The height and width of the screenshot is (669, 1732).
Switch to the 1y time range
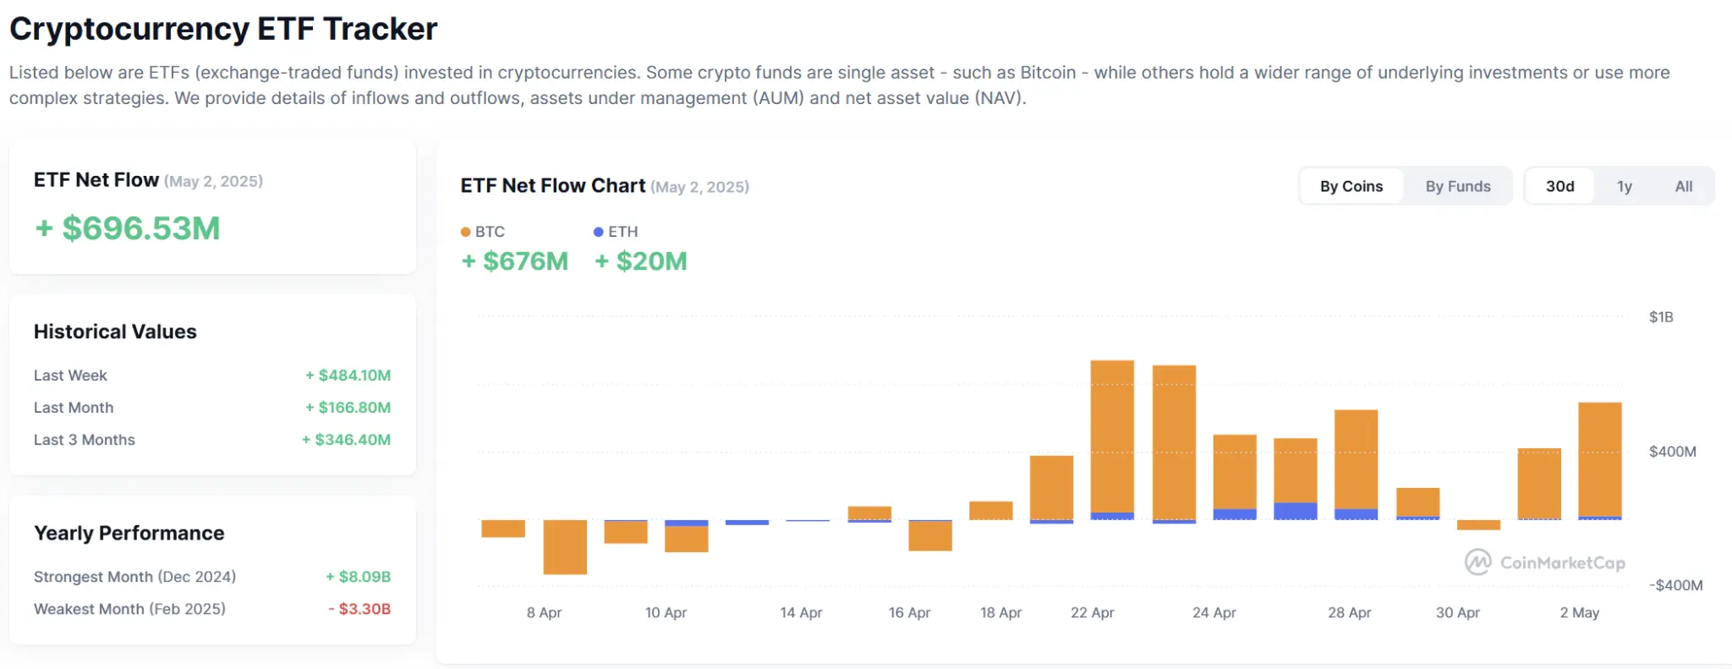[1624, 186]
